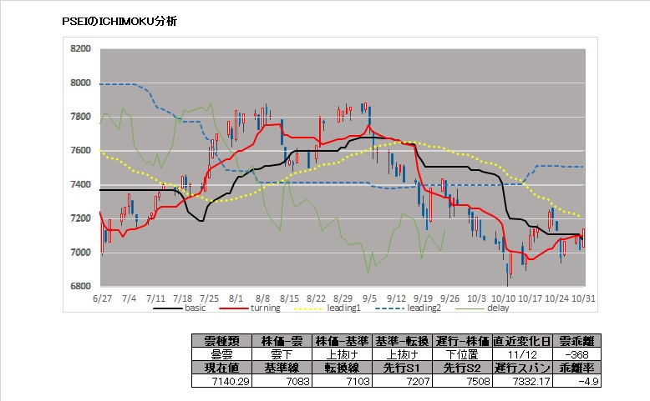Click the 7200 y-axis label

[80, 218]
